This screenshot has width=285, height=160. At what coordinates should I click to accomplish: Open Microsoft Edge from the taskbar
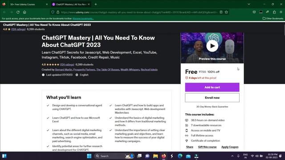point(180,156)
